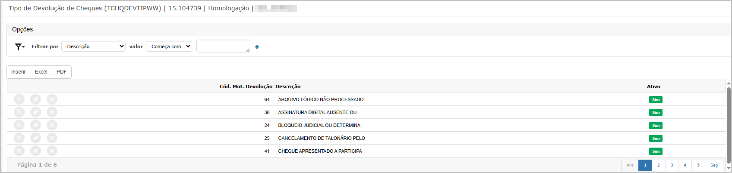Go to page 5 of results
Image resolution: width=732 pixels, height=173 pixels.
tap(698, 165)
